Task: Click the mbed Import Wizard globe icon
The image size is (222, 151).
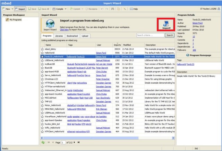Action: click(x=50, y=24)
